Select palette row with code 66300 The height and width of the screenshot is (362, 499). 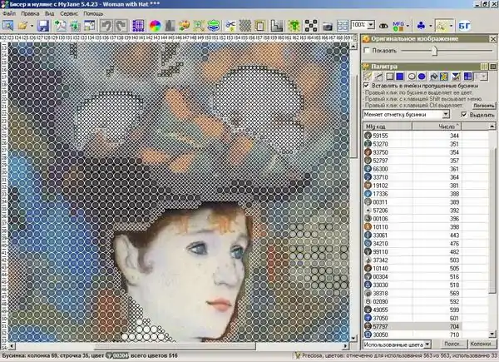point(426,169)
